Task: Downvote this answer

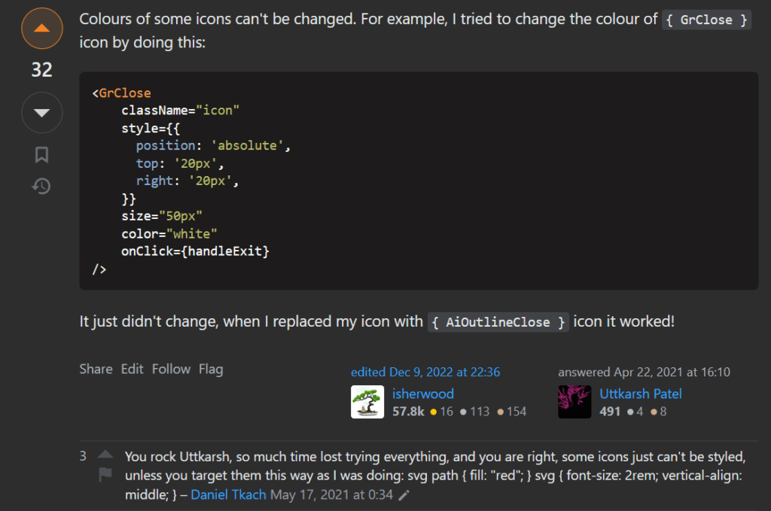Action: pyautogui.click(x=41, y=112)
